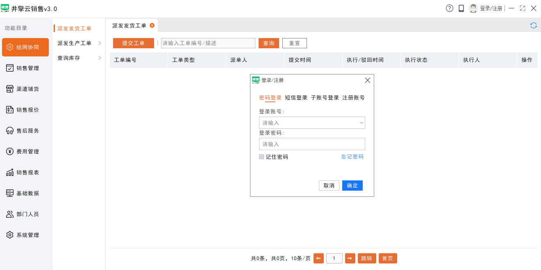Switch to the 注册账号 tab
This screenshot has height=270, width=541.
[x=354, y=98]
